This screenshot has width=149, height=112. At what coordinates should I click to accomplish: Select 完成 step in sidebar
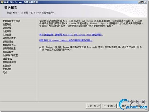pyautogui.click(x=5, y=73)
